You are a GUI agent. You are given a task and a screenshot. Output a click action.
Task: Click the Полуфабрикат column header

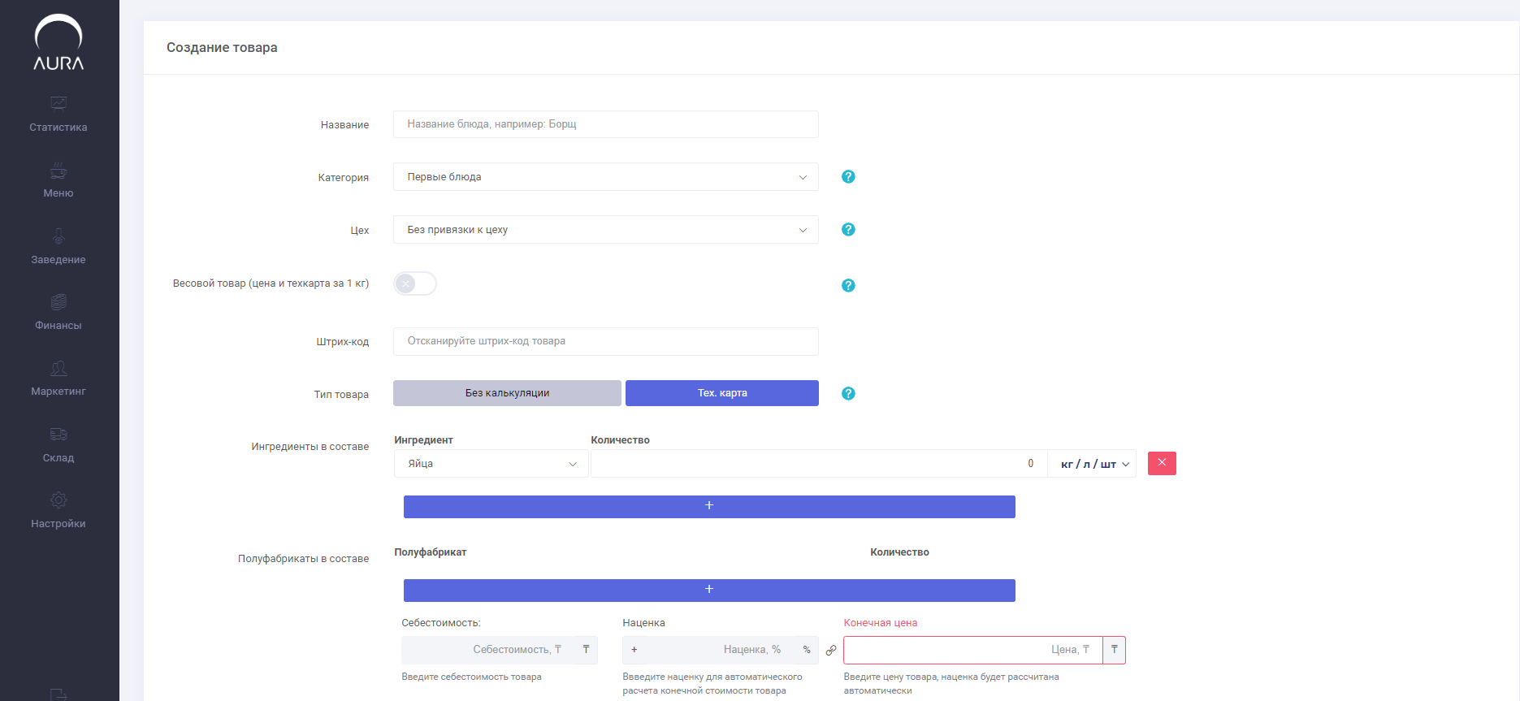(431, 552)
